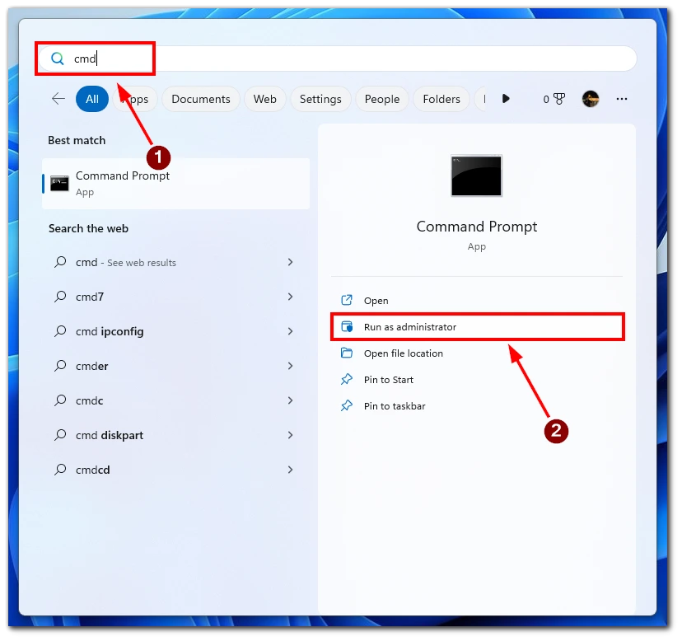Click the large Command Prompt preview icon
Screen dimensions: 682x641
[x=476, y=175]
